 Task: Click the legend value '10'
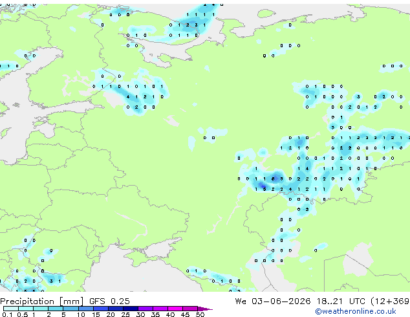click(x=81, y=314)
